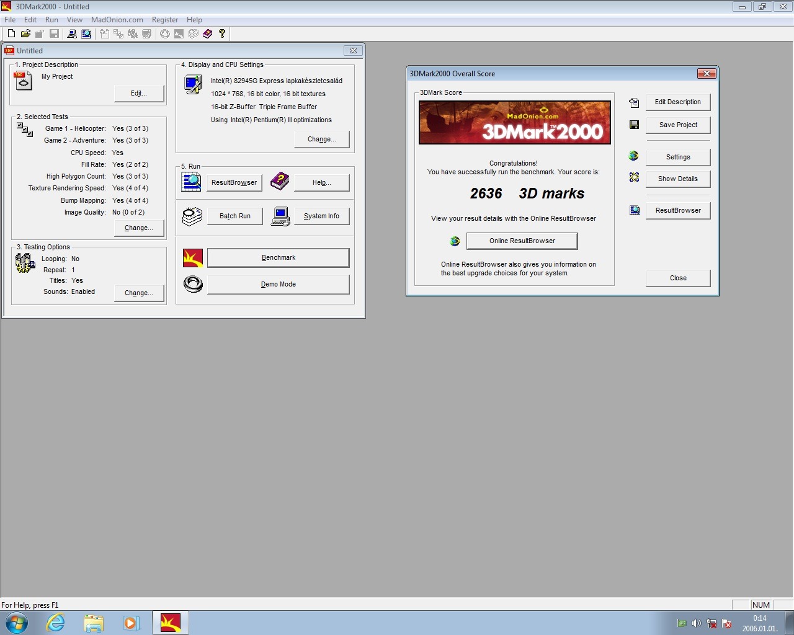
Task: Click Change... button in Display and CPU Settings
Action: click(x=321, y=140)
